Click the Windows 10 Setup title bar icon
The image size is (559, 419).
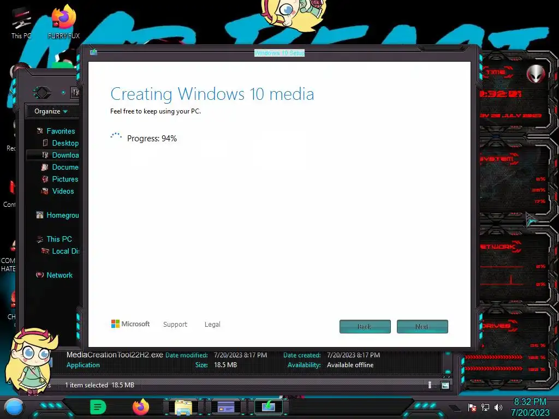(x=93, y=52)
